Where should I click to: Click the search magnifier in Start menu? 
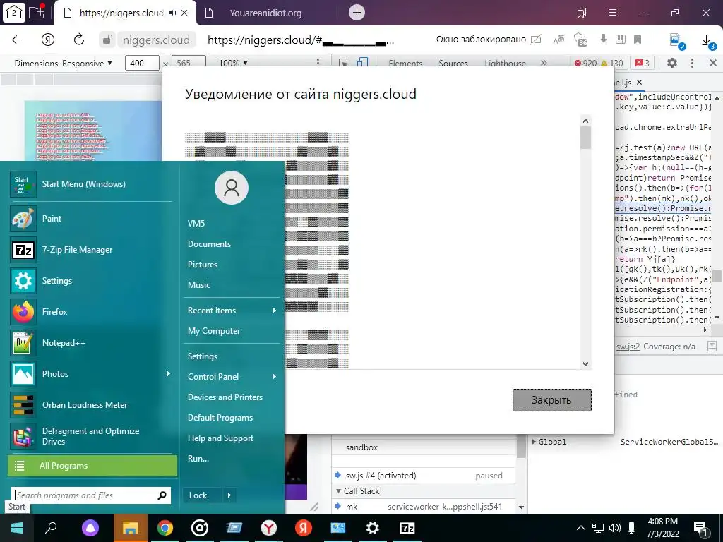[162, 495]
